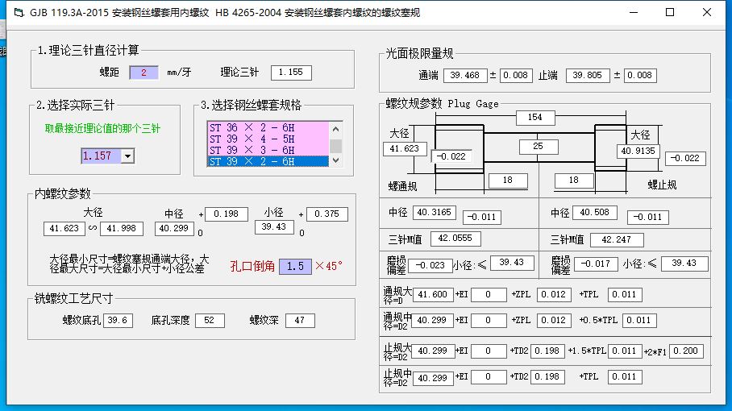Click the 小径 tolerance field 0.375
The image size is (732, 411).
pyautogui.click(x=326, y=214)
